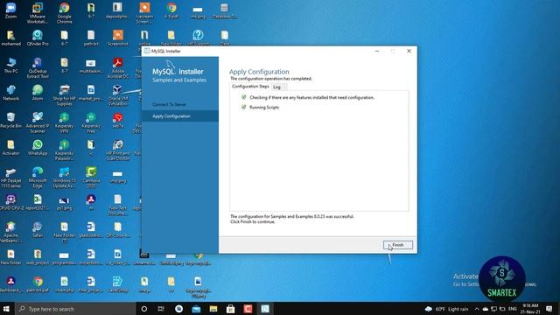Viewport: 560px width, 315px height.
Task: Click the taskbar search box
Action: [x=76, y=309]
